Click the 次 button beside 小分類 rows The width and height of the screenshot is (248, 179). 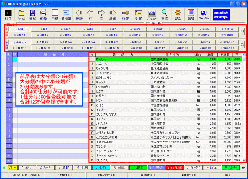point(242,45)
